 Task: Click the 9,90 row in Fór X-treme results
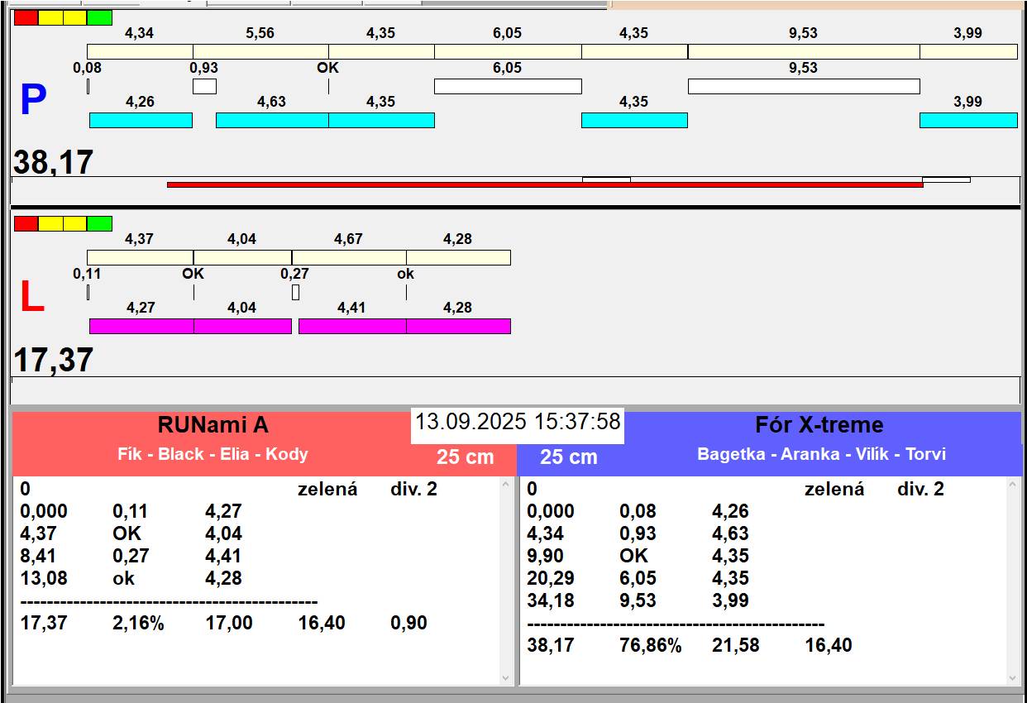pos(638,556)
